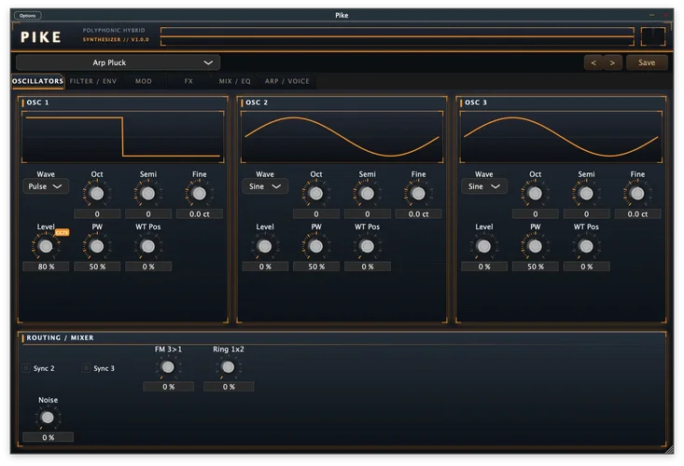
Task: Switch to the Filter / Env tab
Action: 93,81
